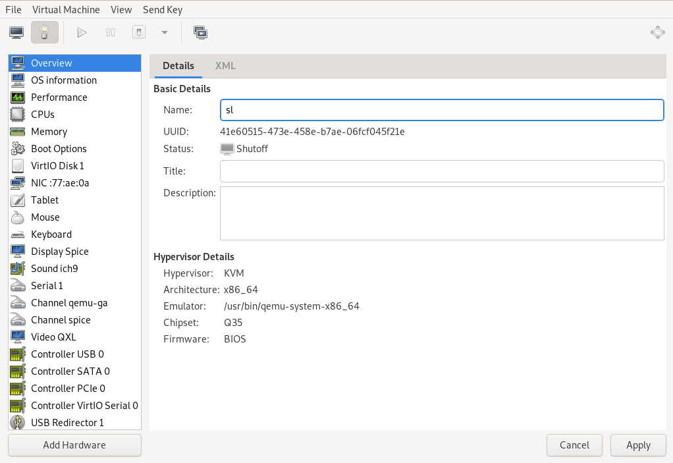Click inside the Description text area

coord(441,213)
